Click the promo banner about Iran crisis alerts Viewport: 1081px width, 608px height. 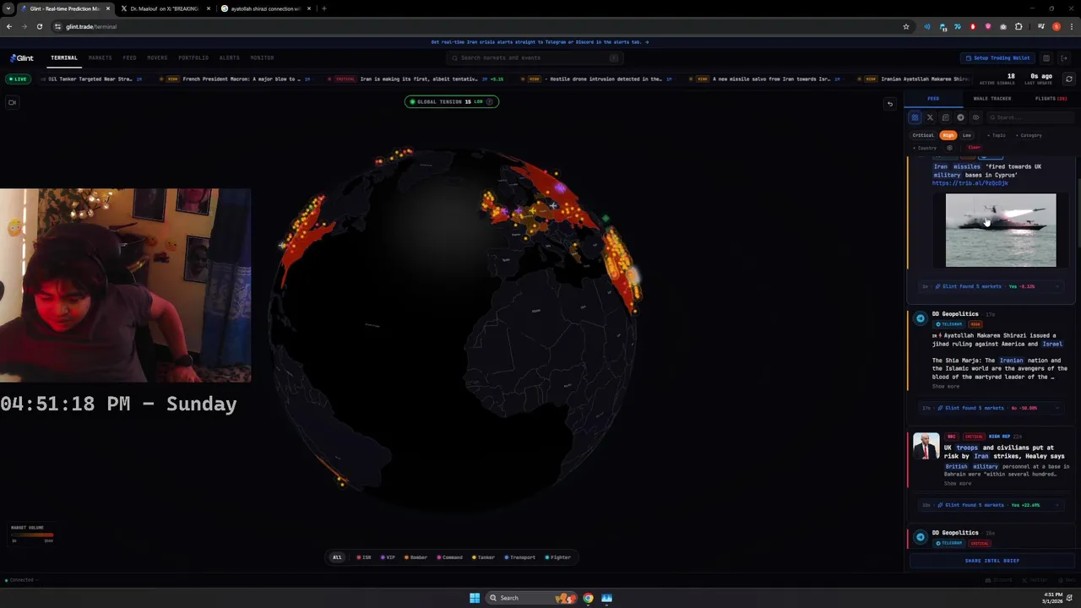540,41
